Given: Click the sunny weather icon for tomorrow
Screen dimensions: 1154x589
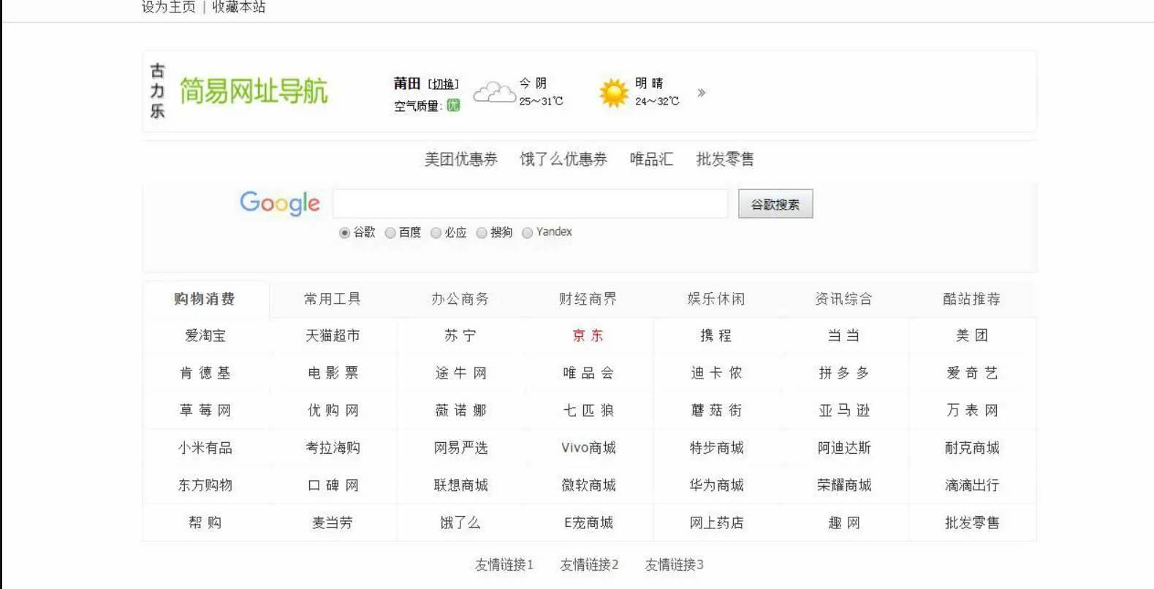Looking at the screenshot, I should coord(613,93).
